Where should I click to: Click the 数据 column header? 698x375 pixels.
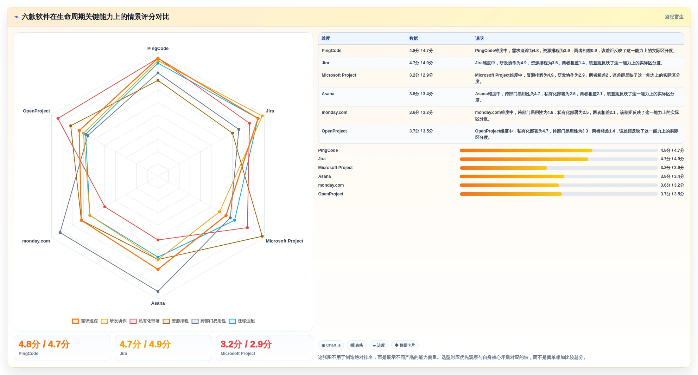pos(413,38)
